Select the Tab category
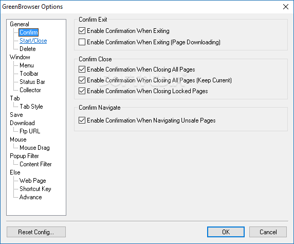Screen dimensions: 294x244 pyautogui.click(x=15, y=98)
